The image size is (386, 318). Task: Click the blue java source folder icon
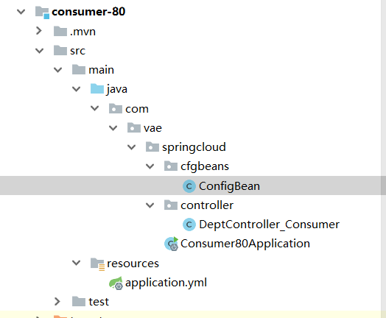coord(97,88)
